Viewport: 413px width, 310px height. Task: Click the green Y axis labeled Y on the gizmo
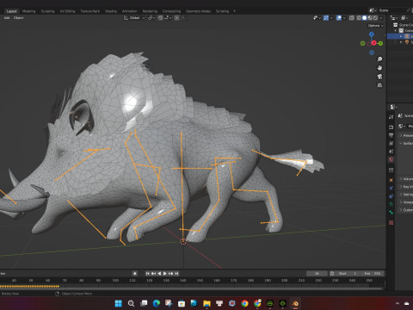pos(380,43)
